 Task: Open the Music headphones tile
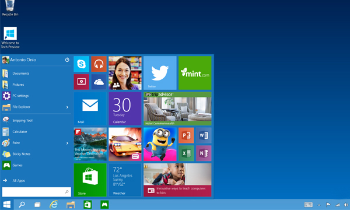coord(99,64)
